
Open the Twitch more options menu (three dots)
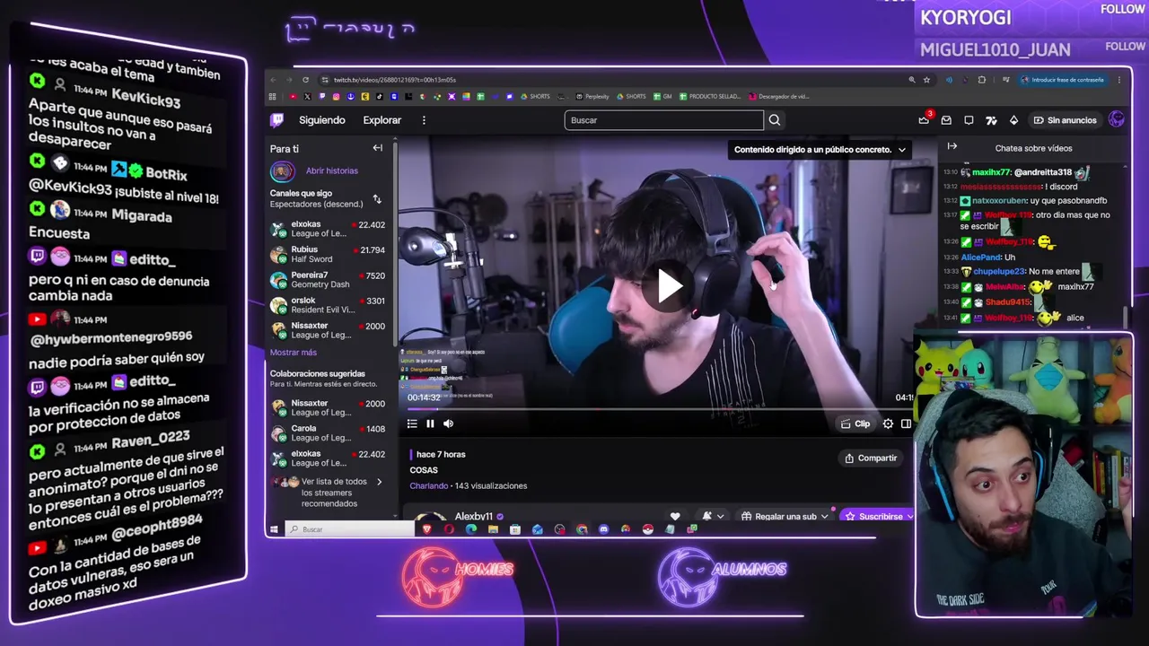(424, 120)
